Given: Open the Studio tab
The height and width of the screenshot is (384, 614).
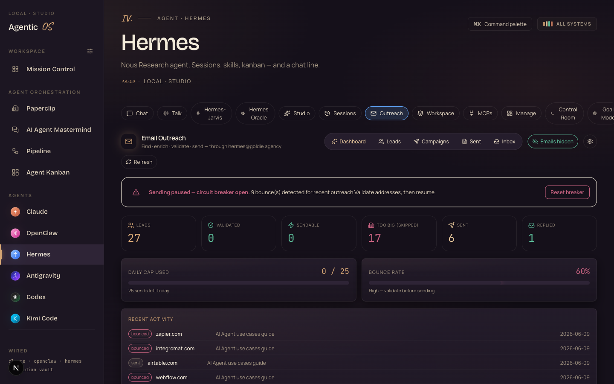Looking at the screenshot, I should click(297, 113).
